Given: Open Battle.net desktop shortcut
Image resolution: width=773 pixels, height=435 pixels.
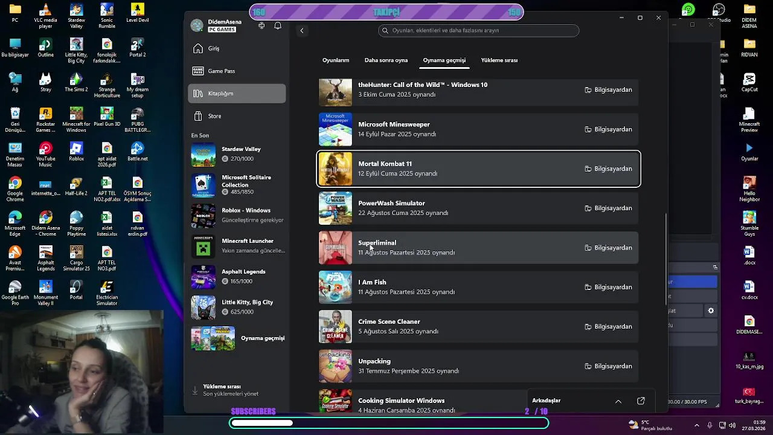Looking at the screenshot, I should click(138, 152).
